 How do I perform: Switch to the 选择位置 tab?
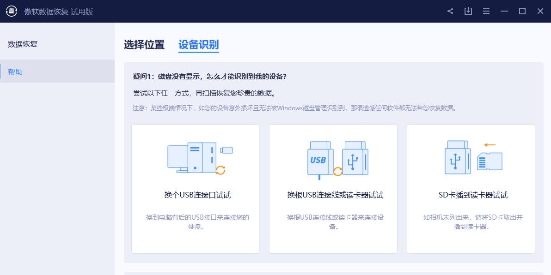145,45
